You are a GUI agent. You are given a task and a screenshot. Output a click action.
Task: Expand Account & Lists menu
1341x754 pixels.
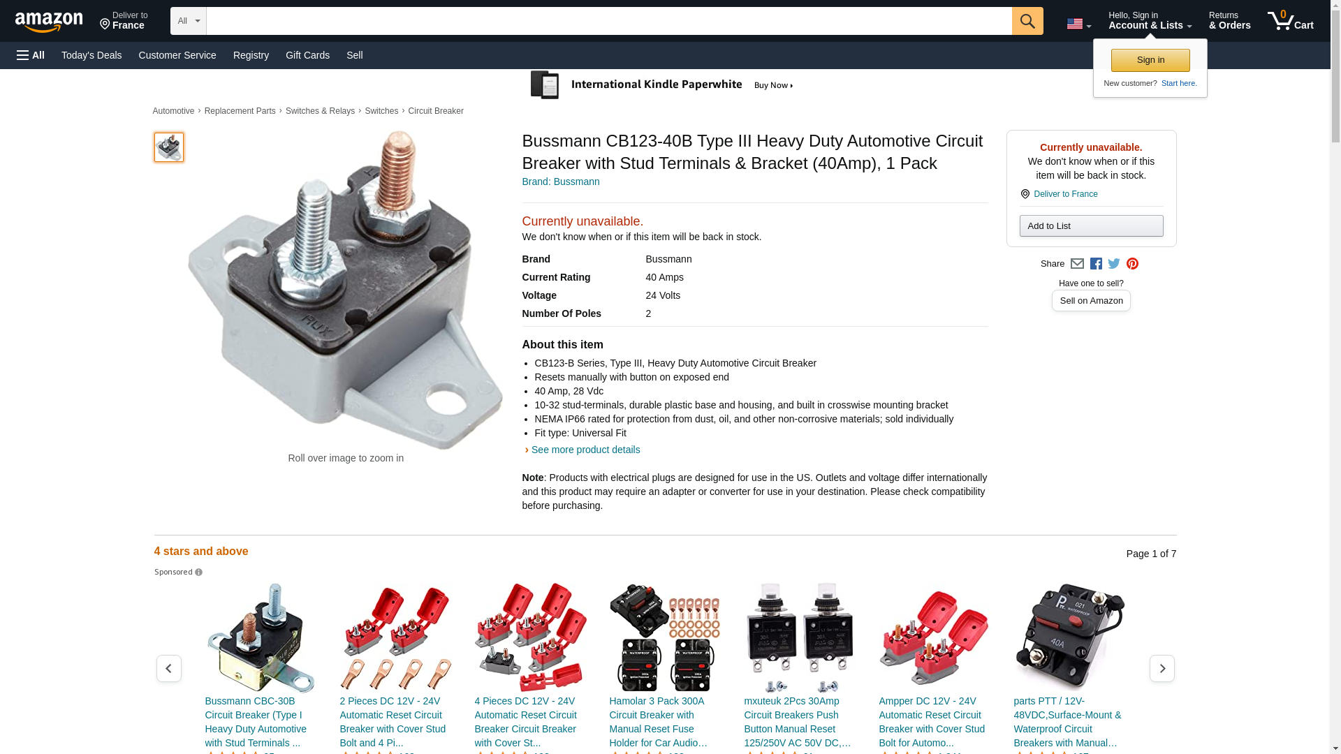pyautogui.click(x=1150, y=21)
